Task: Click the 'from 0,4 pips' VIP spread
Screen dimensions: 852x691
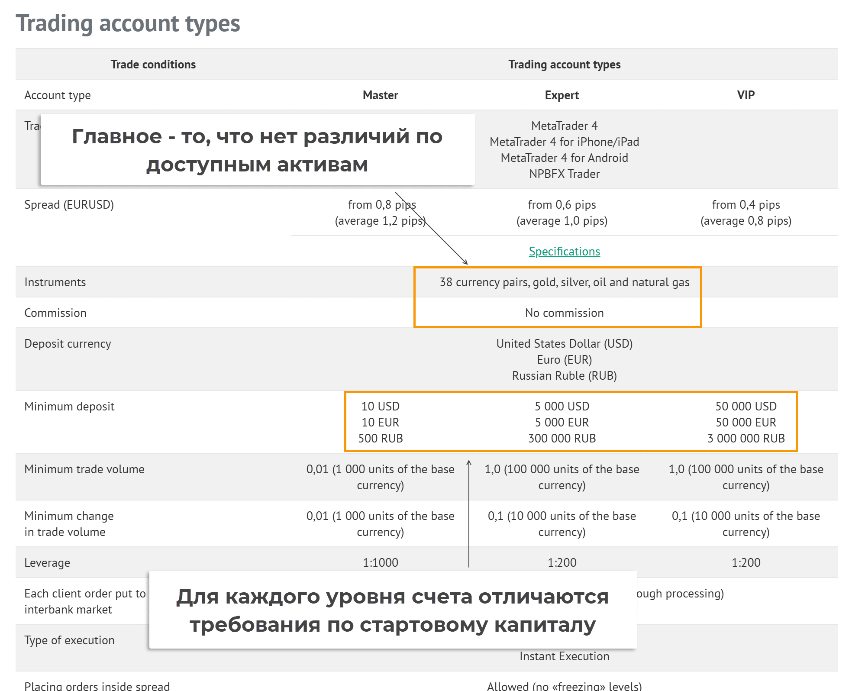Action: 745,205
